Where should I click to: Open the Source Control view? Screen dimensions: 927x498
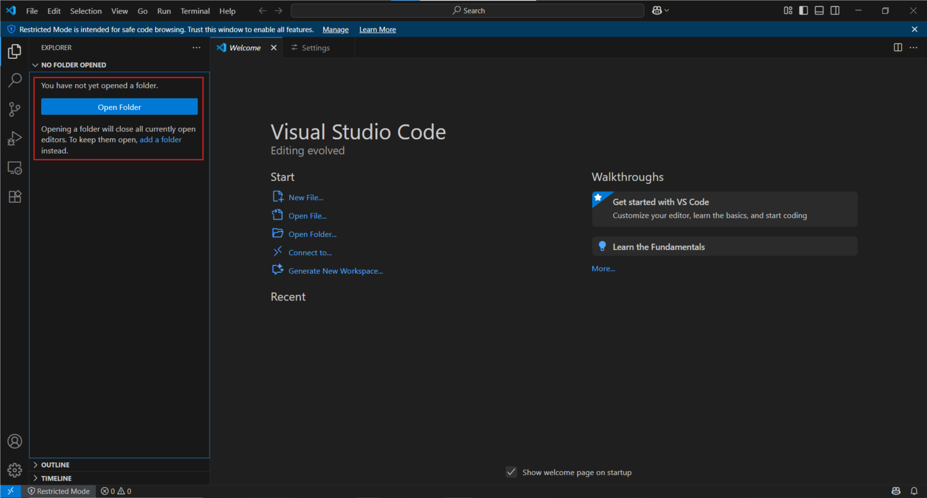click(x=15, y=109)
